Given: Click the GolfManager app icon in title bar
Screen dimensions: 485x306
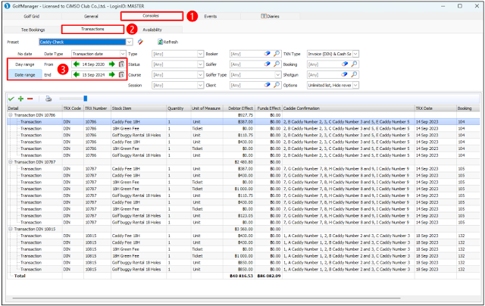Looking at the screenshot, I should (7, 6).
